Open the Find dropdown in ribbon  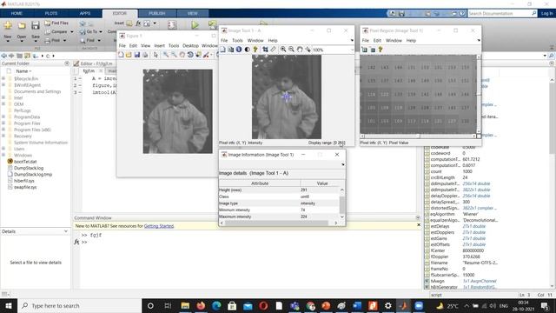pyautogui.click(x=99, y=41)
